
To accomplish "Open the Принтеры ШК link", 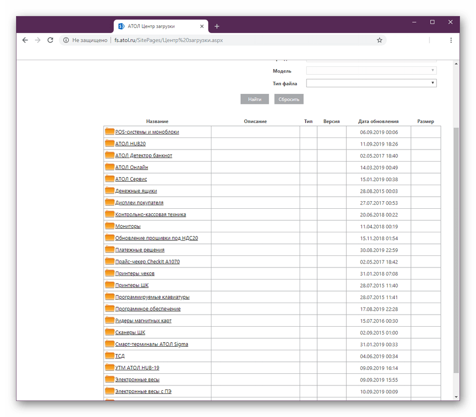I will [132, 286].
